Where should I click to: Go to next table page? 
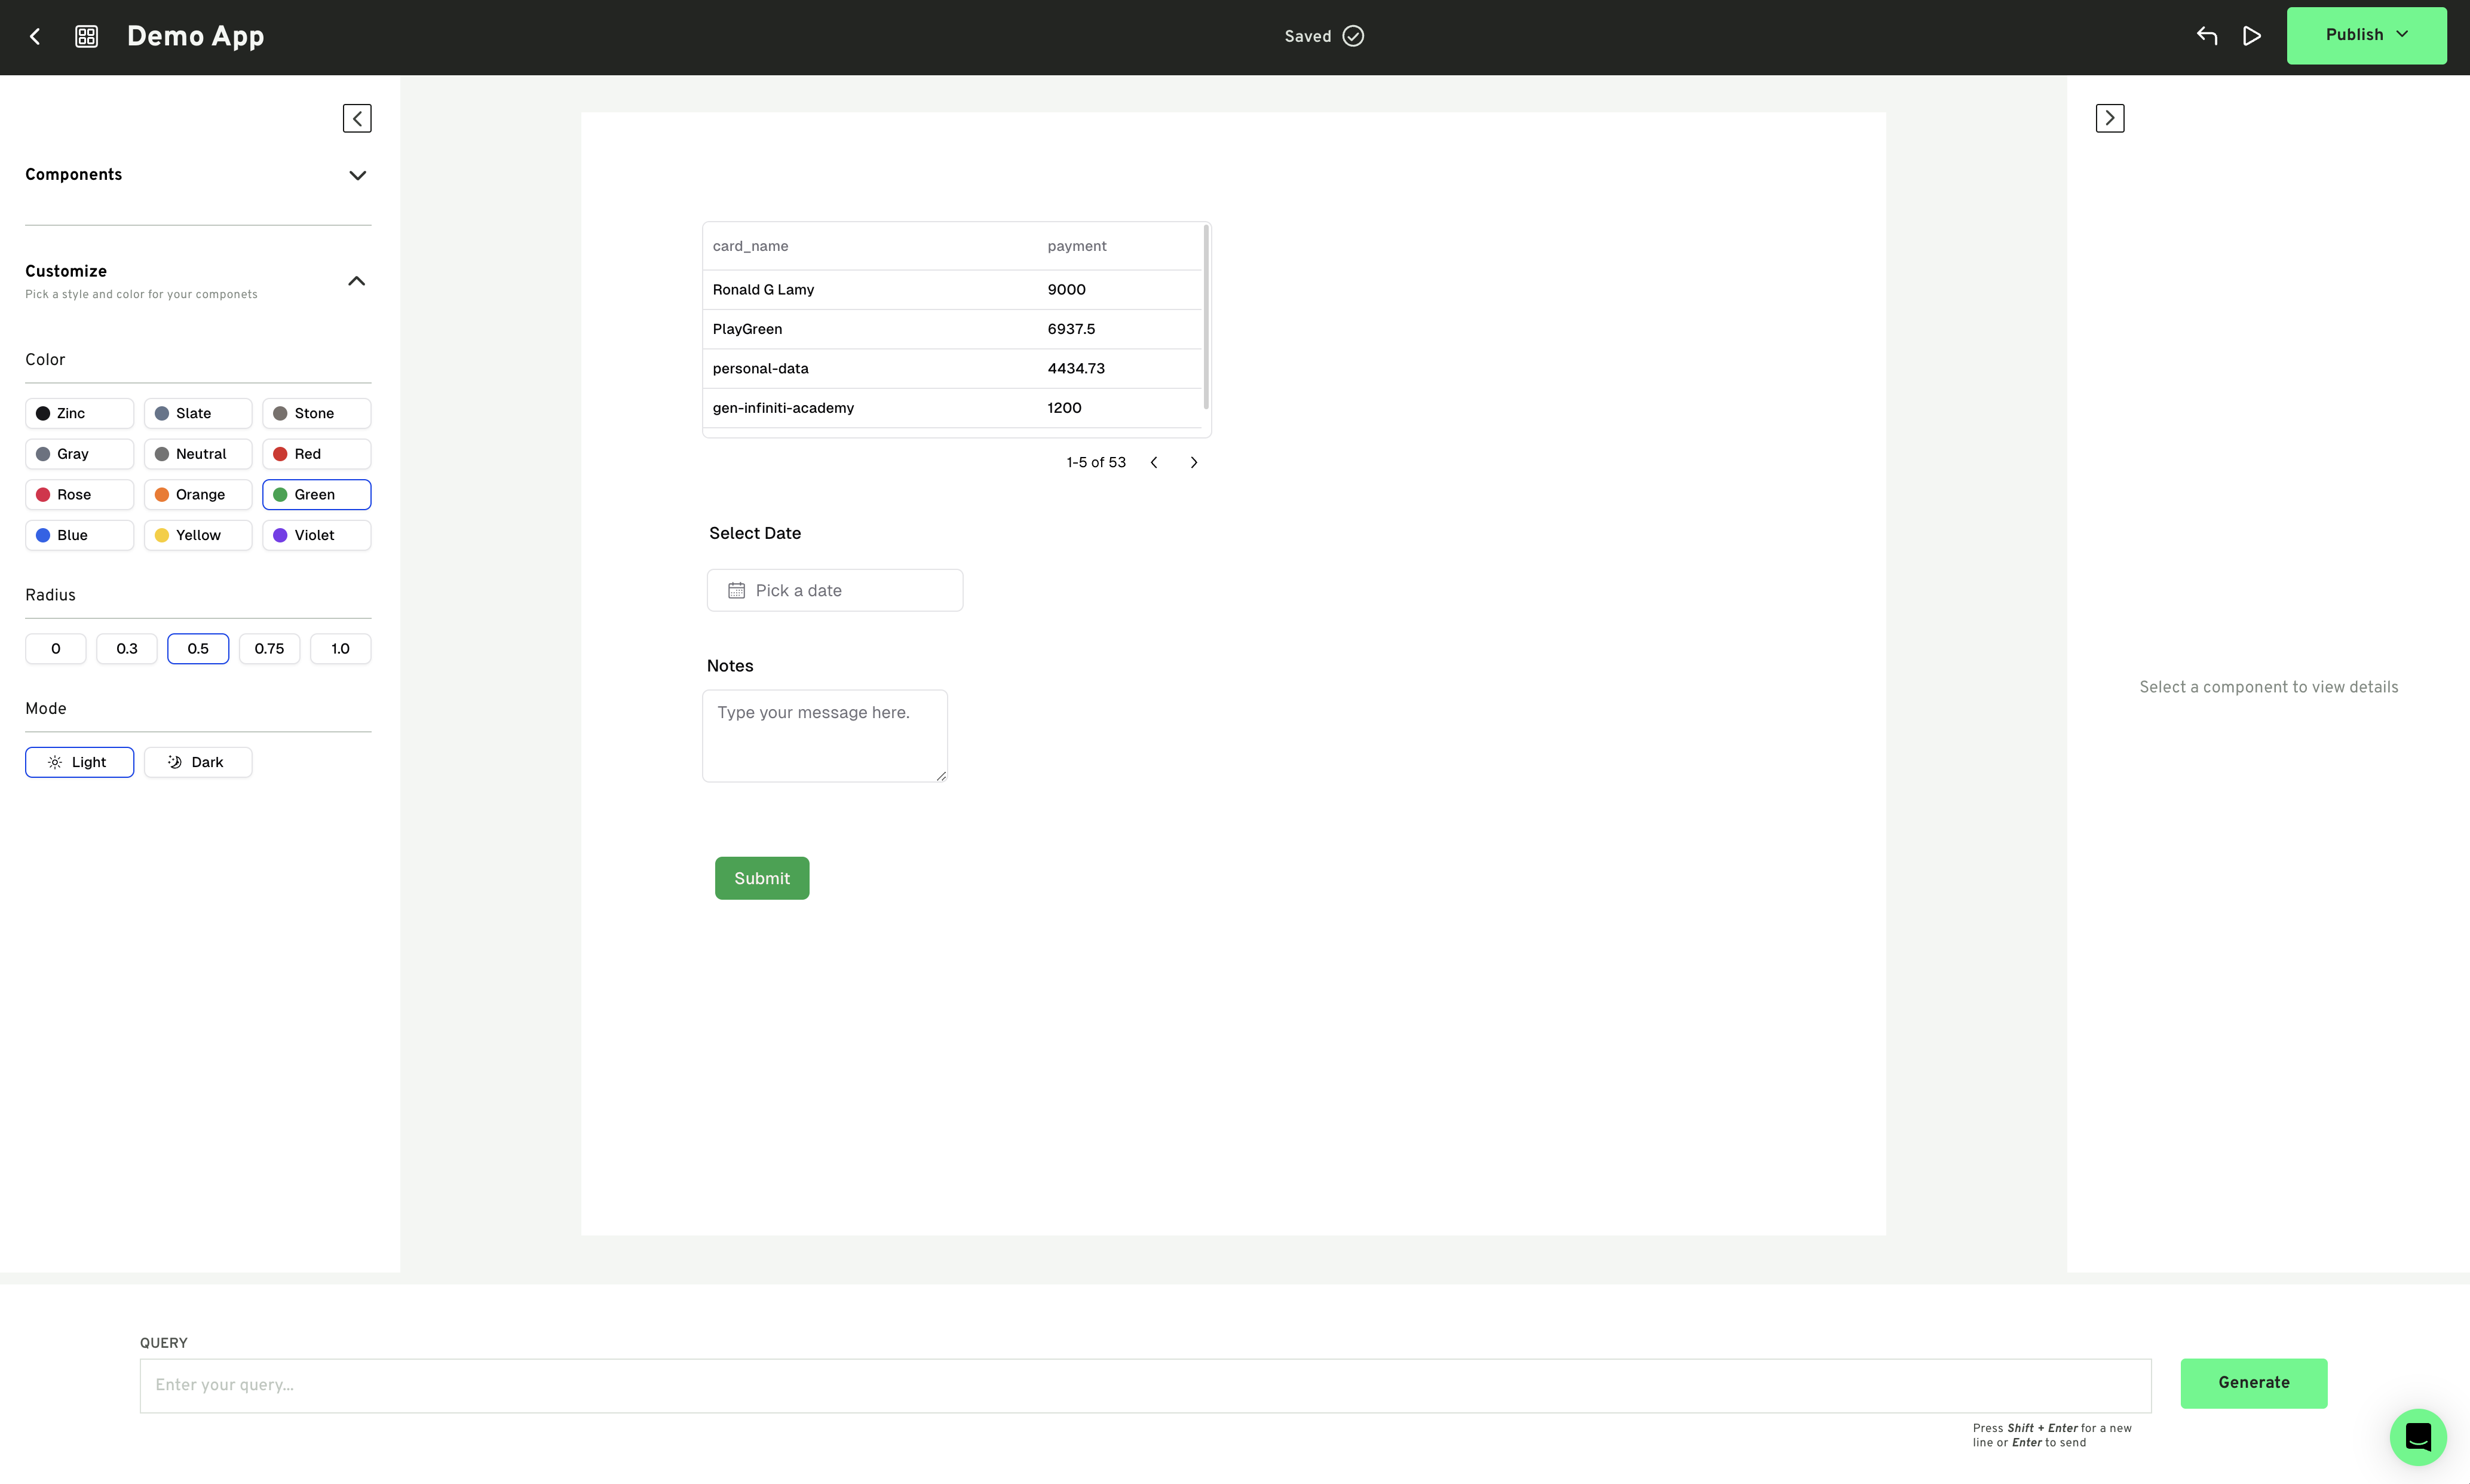(x=1193, y=462)
